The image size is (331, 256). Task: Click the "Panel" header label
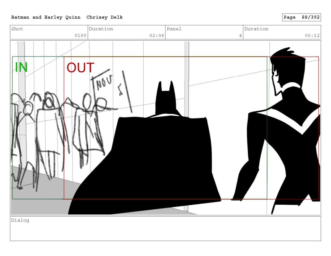pos(174,29)
